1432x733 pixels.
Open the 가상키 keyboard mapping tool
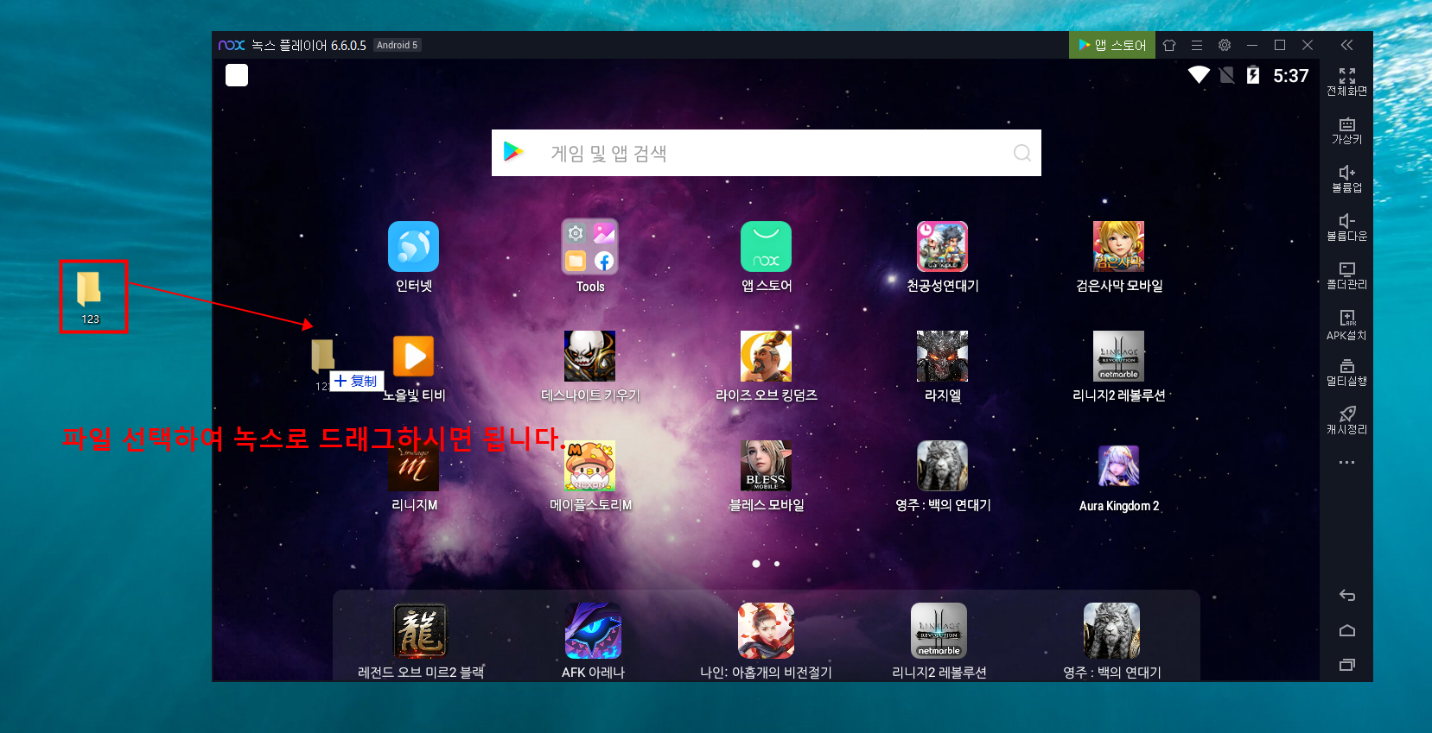coord(1346,130)
